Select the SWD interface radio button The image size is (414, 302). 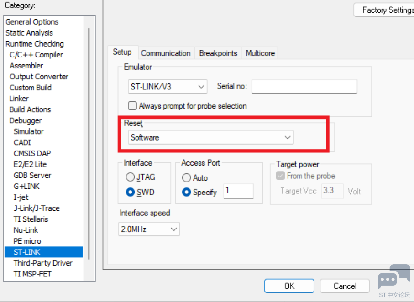coord(131,192)
